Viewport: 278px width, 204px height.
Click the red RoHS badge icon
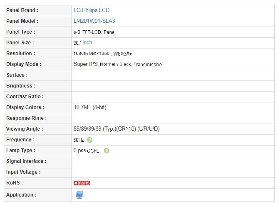[82, 183]
